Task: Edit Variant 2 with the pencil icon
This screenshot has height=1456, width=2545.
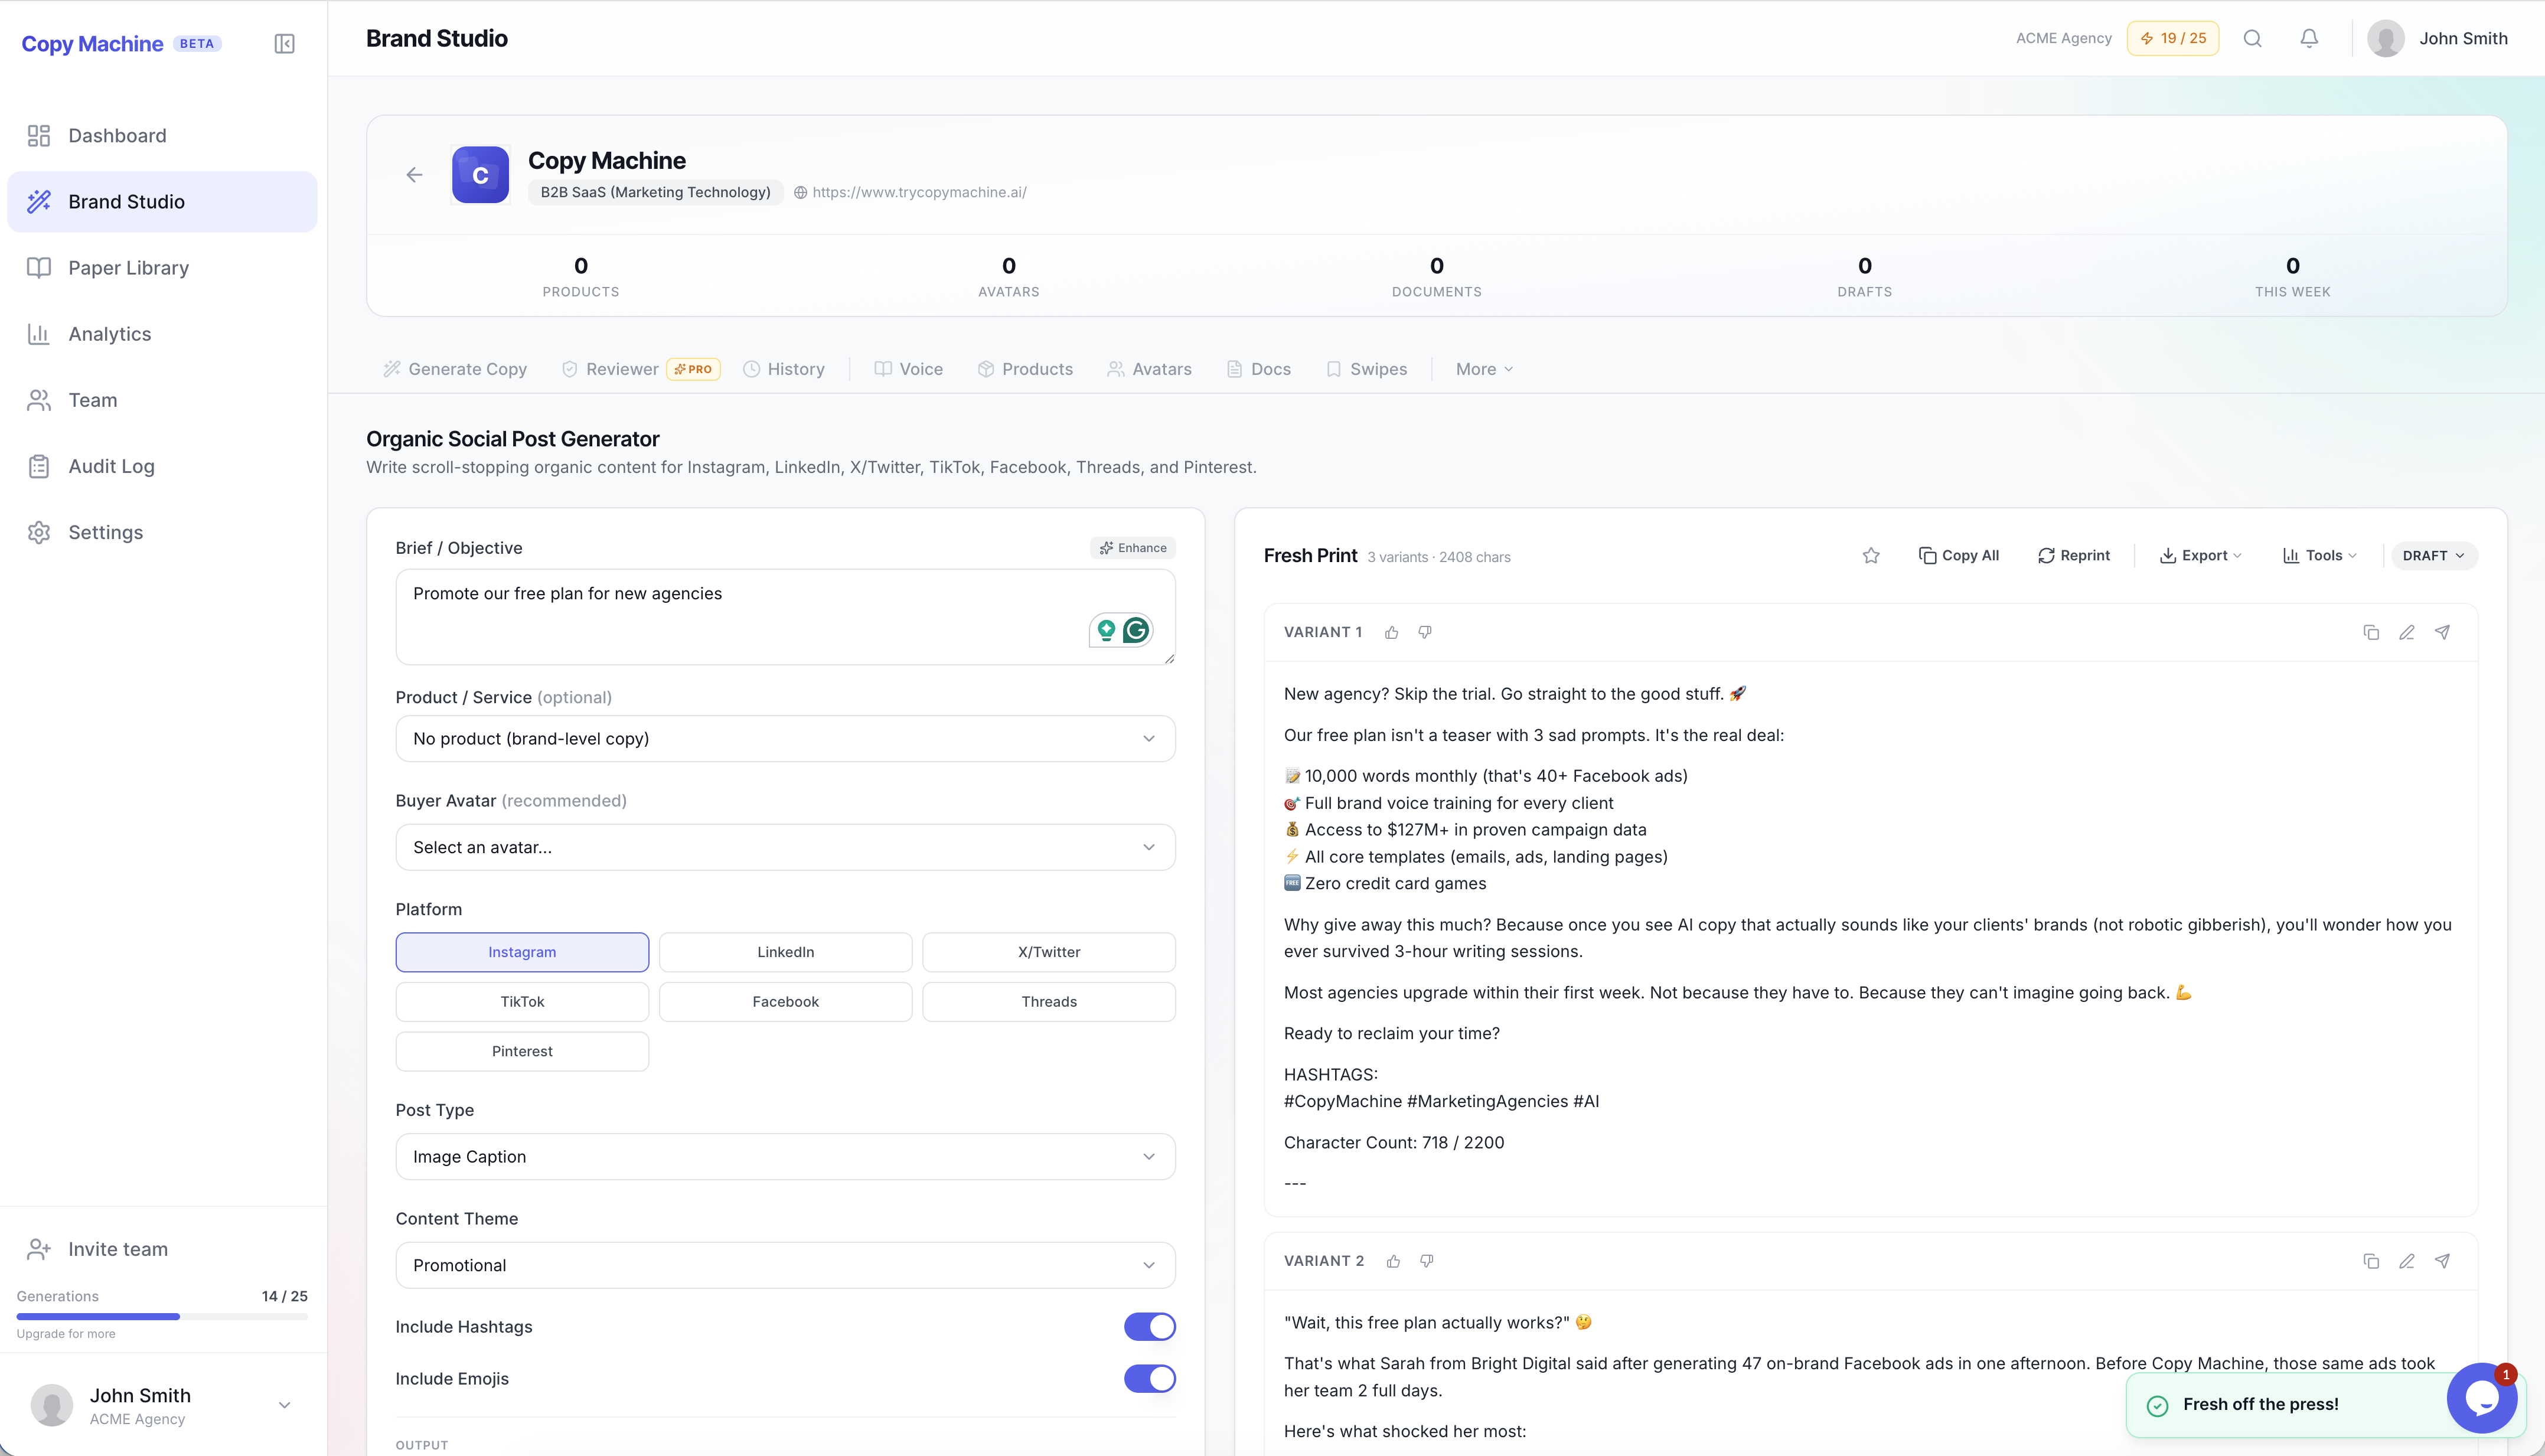Action: click(2407, 1261)
